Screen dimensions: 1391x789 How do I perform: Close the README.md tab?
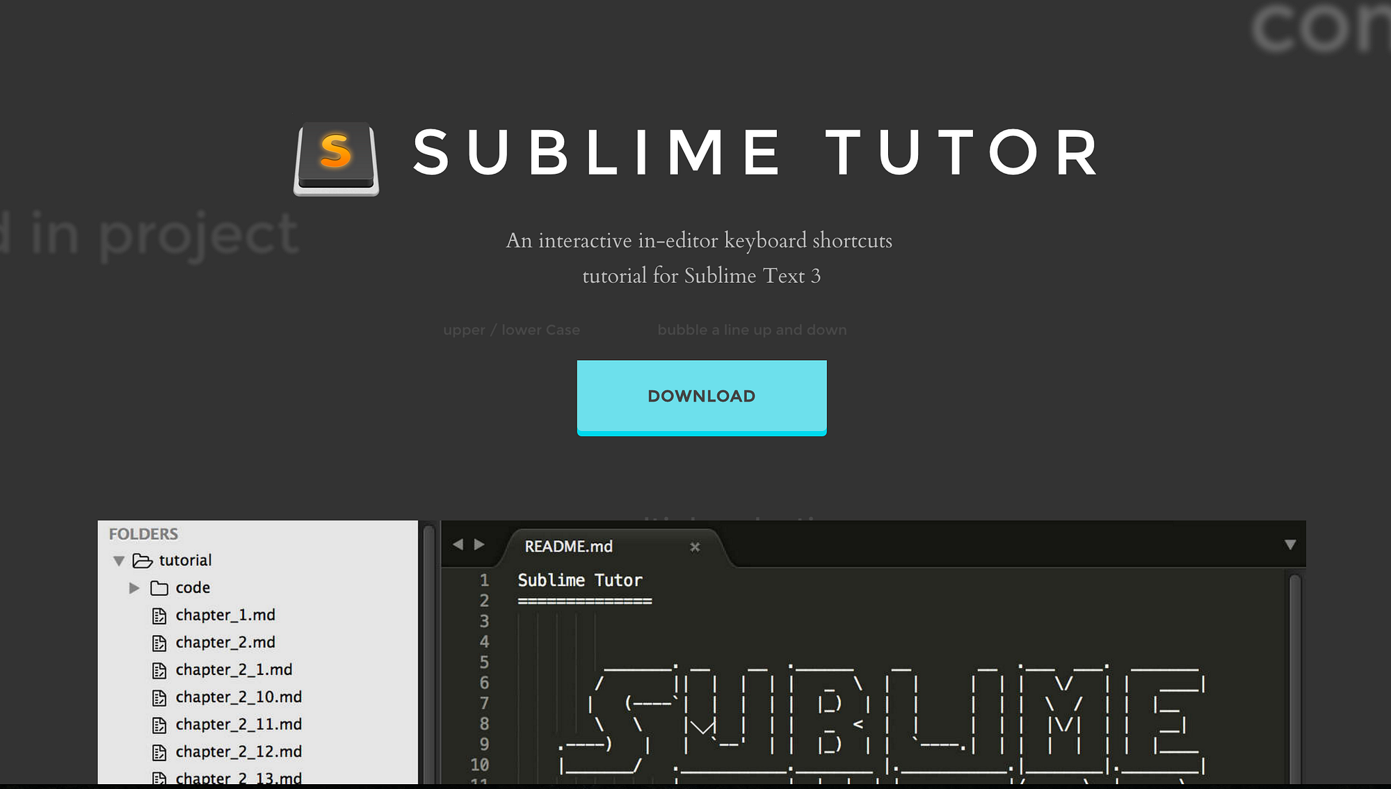pyautogui.click(x=695, y=547)
